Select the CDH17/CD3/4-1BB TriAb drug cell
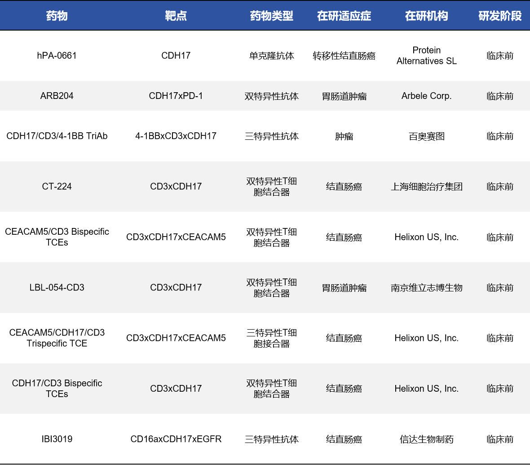The image size is (530, 465). 57,136
